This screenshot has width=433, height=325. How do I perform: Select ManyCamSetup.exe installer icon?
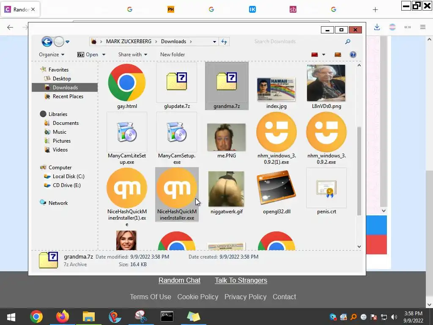[177, 132]
